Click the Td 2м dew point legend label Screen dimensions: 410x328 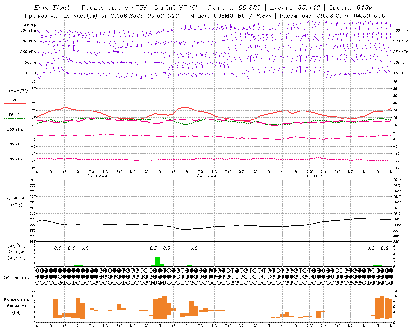[15, 115]
